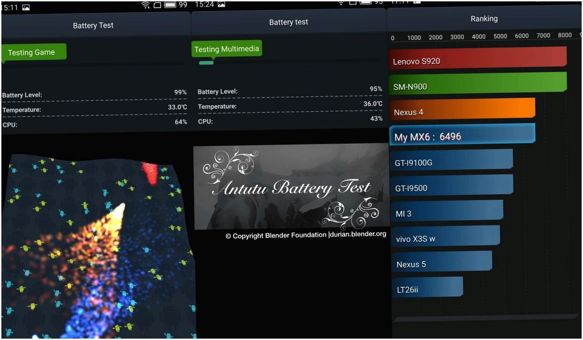Tap the battery icon showing 99
Image resolution: width=583 pixels, height=340 pixels.
coord(170,5)
